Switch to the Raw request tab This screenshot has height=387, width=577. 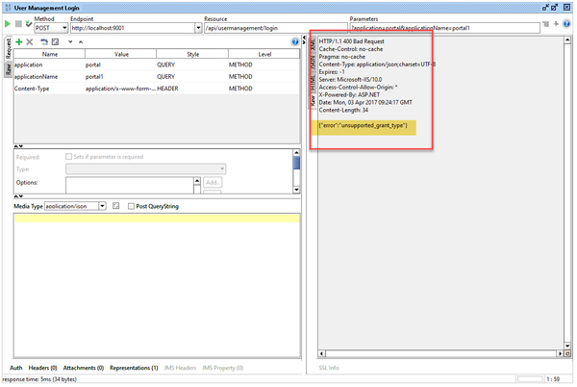click(x=7, y=68)
